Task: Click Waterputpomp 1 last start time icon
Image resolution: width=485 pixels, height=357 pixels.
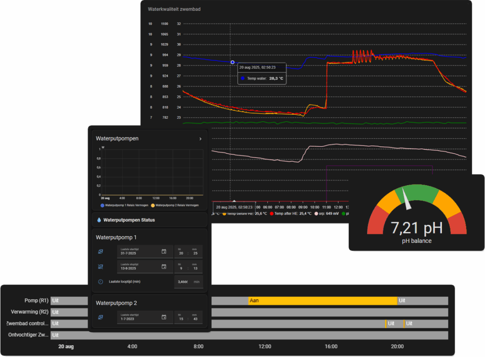Action: pyautogui.click(x=100, y=251)
